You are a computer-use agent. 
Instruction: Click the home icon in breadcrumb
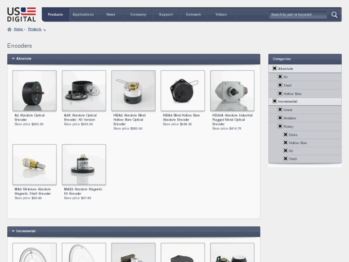10,29
